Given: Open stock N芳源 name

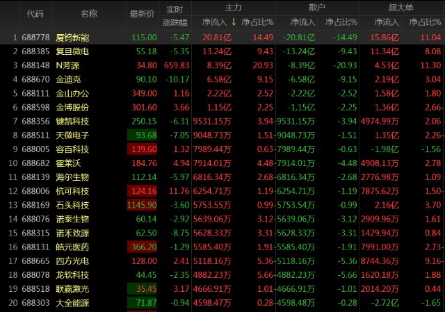Looking at the screenshot, I should [x=67, y=65].
